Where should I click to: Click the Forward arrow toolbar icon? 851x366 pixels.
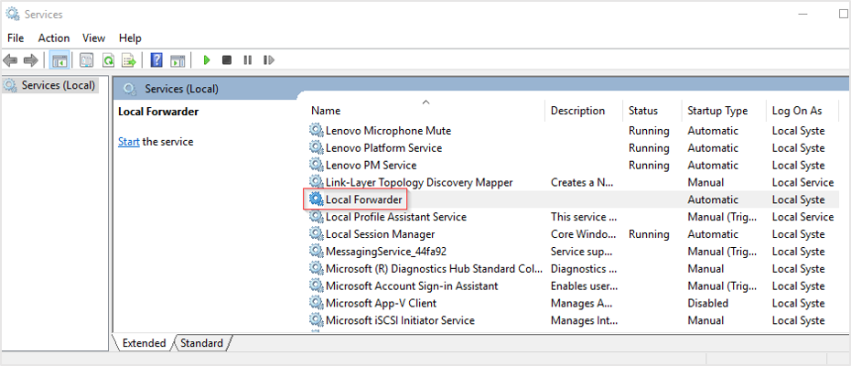pyautogui.click(x=31, y=59)
